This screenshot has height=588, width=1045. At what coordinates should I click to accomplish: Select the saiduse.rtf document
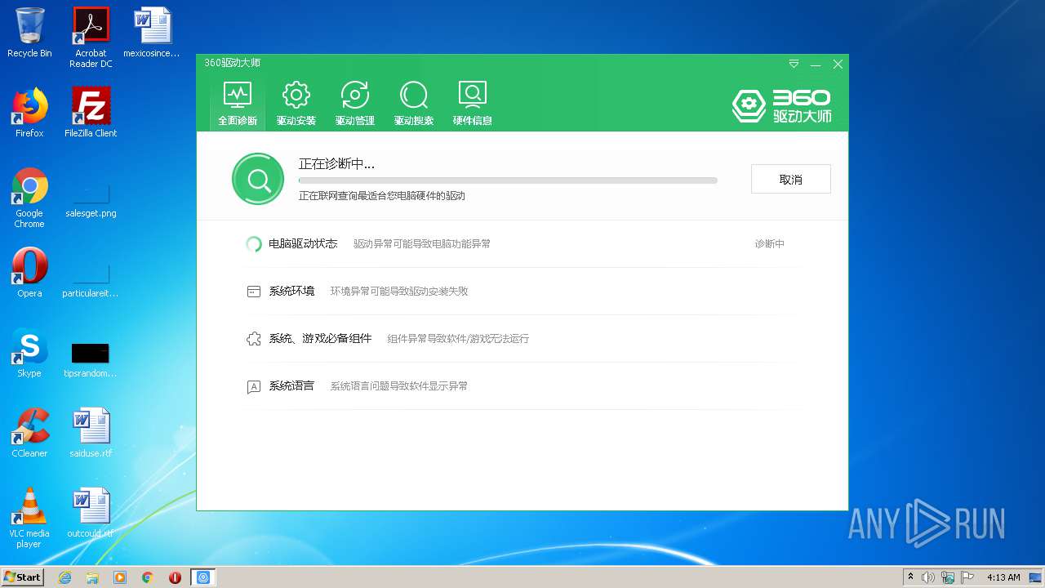pos(91,433)
